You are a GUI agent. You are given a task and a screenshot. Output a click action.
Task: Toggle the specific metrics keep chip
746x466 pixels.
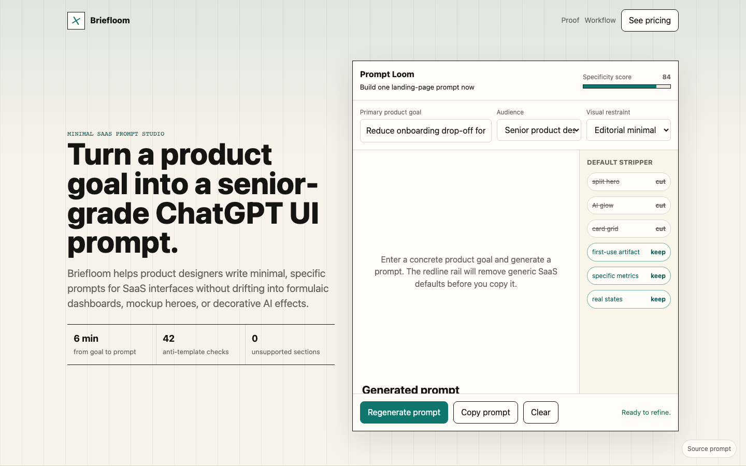pos(628,276)
